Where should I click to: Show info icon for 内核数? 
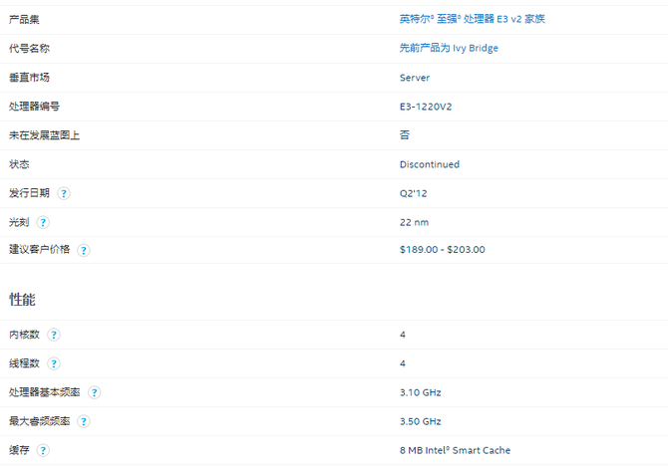(54, 335)
